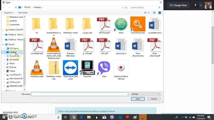This screenshot has width=214, height=120.
Task: Select the TransMac shortcut
Action: (87, 69)
